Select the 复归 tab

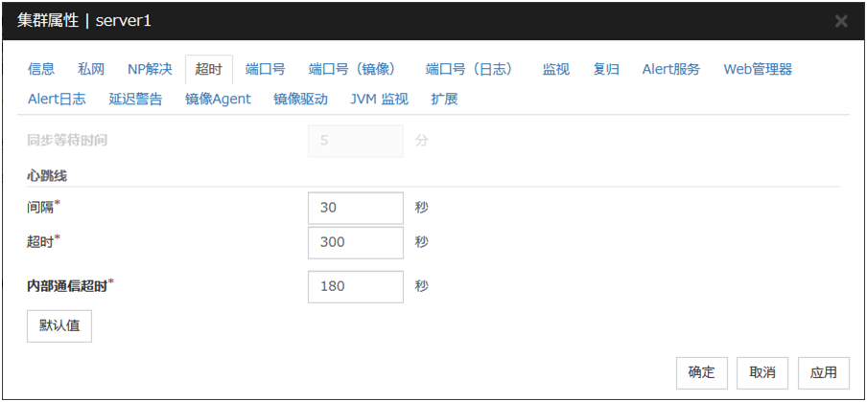pos(606,69)
